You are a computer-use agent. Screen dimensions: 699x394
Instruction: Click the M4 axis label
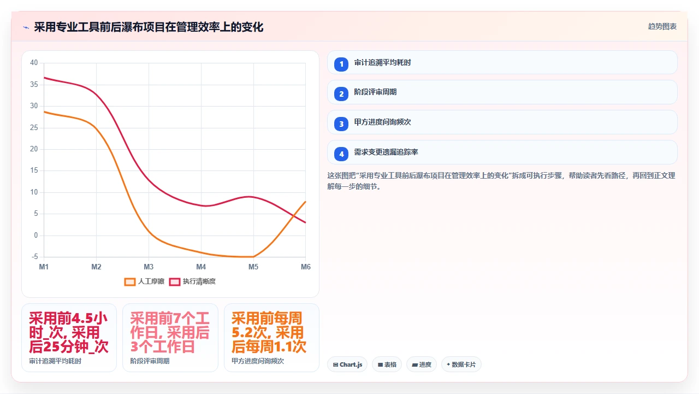coord(201,267)
